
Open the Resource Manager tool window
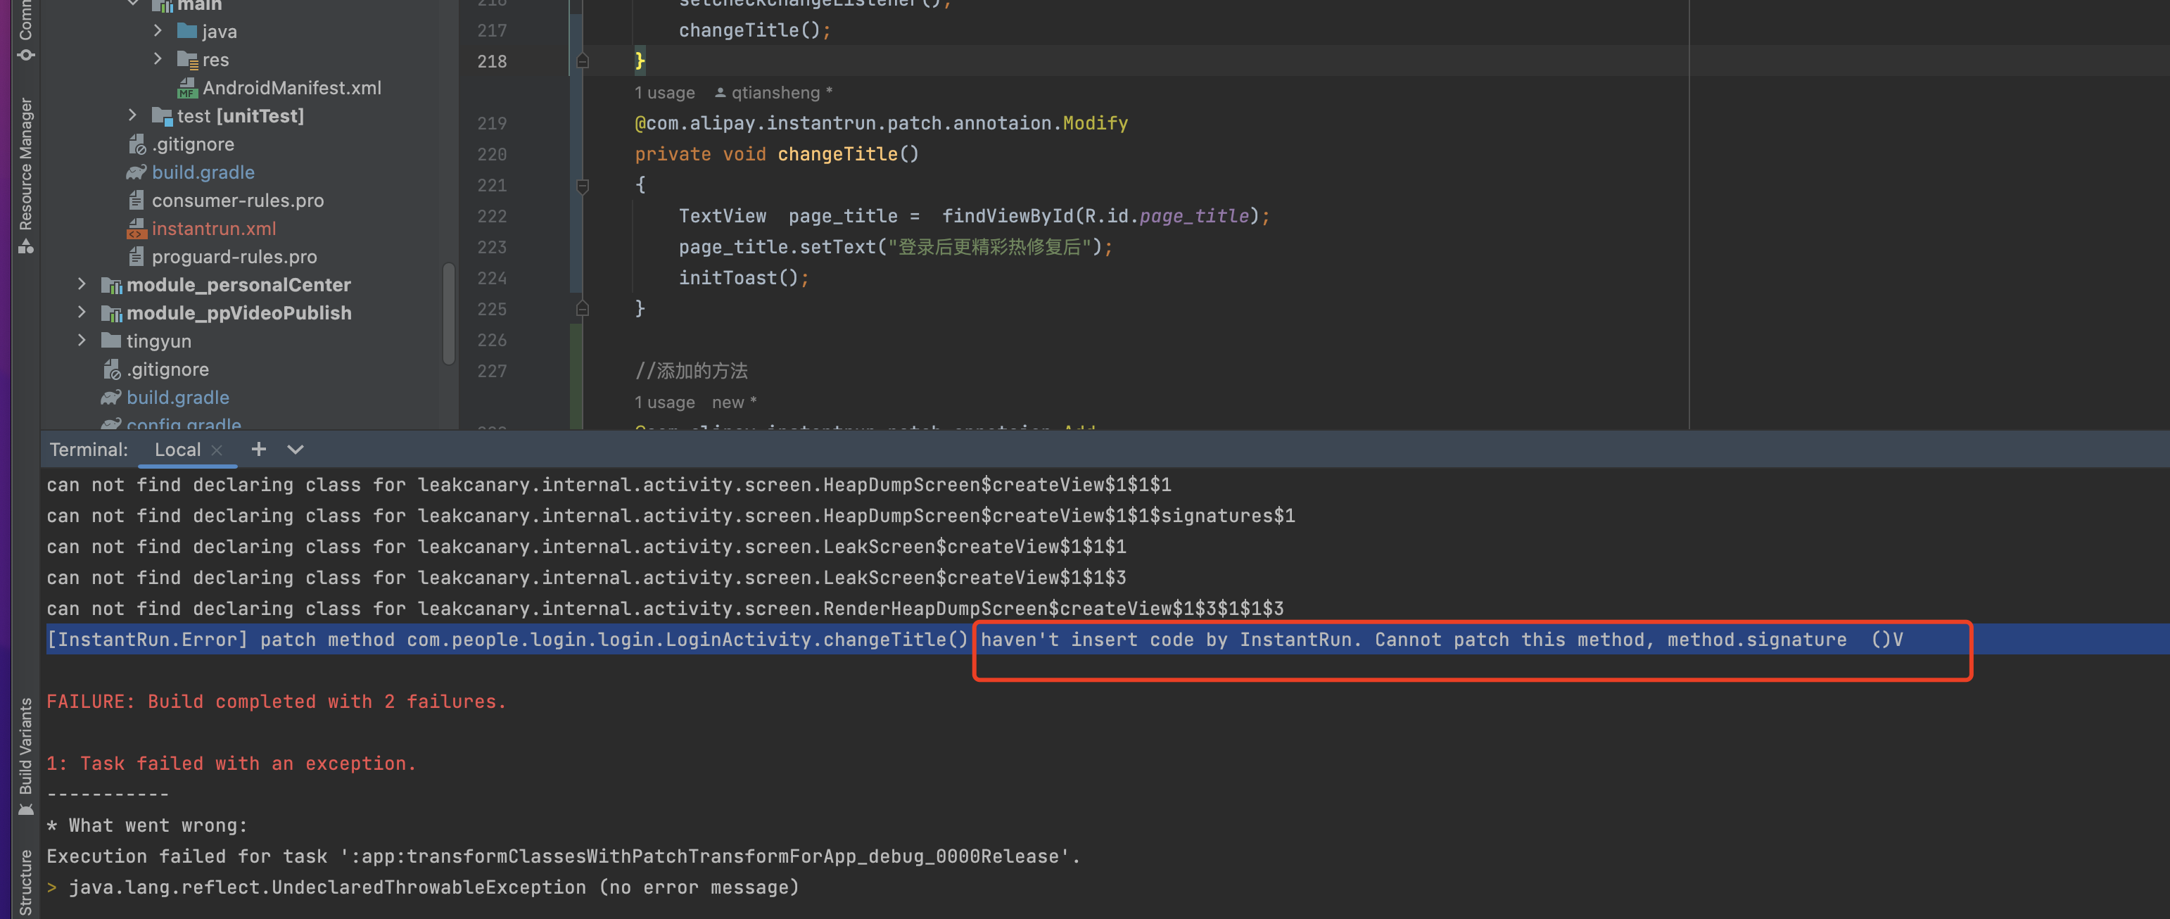tap(25, 175)
